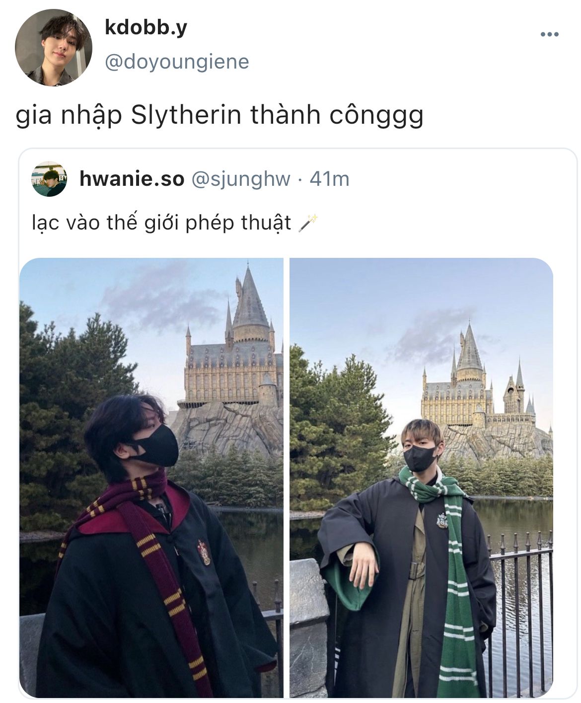This screenshot has width=581, height=703.
Task: Click the 41m timestamp
Action: click(x=329, y=179)
